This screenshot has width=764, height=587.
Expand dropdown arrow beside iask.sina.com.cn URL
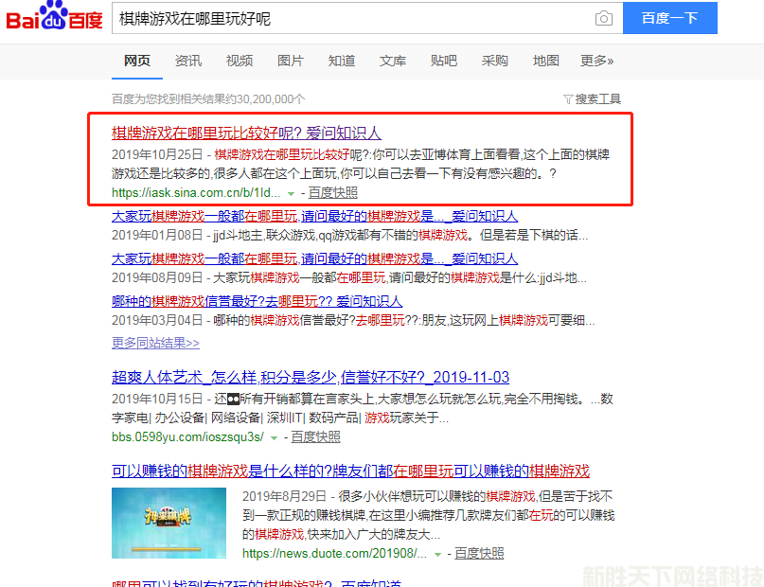tap(290, 192)
